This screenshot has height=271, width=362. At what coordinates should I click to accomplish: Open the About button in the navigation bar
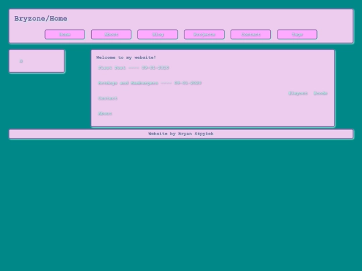coord(111,34)
